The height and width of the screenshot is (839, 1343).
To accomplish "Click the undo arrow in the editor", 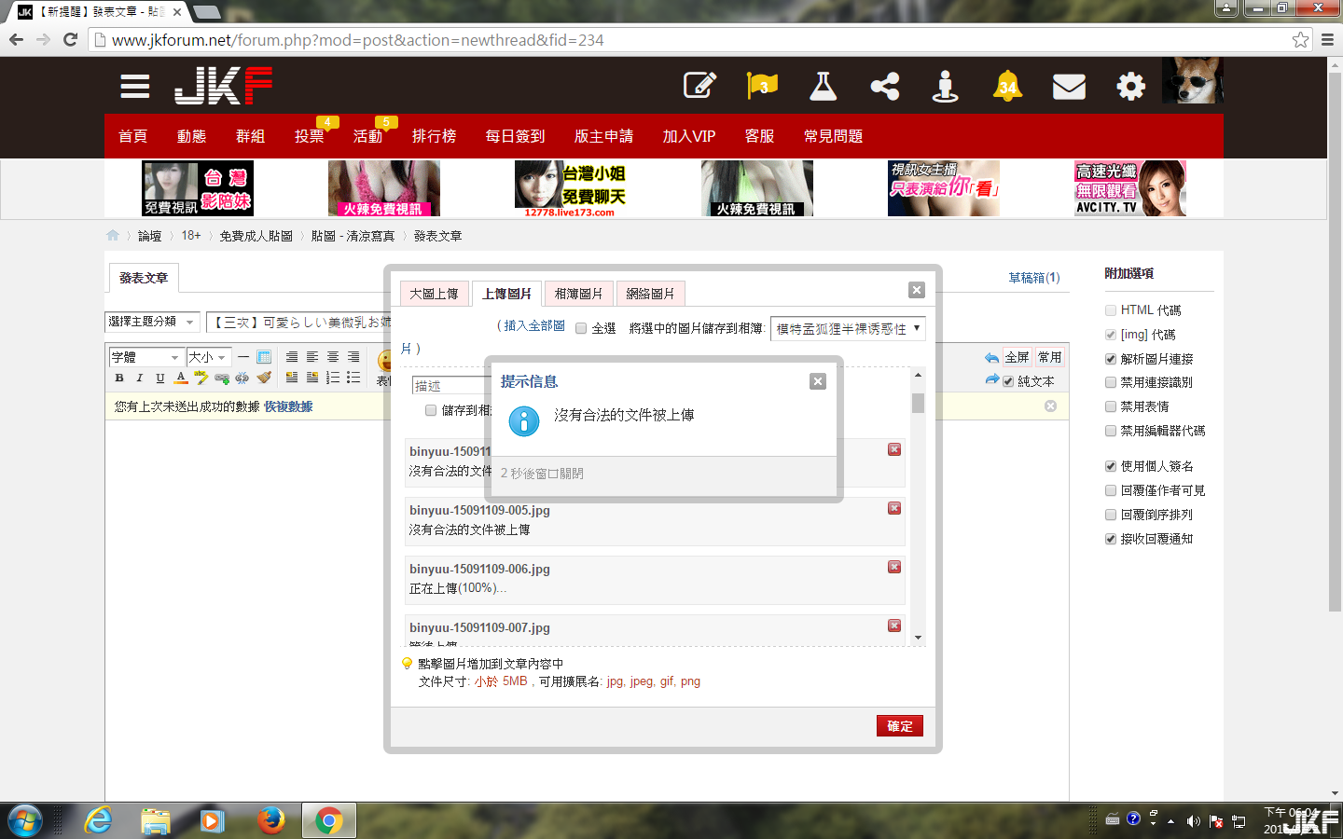I will (x=991, y=358).
